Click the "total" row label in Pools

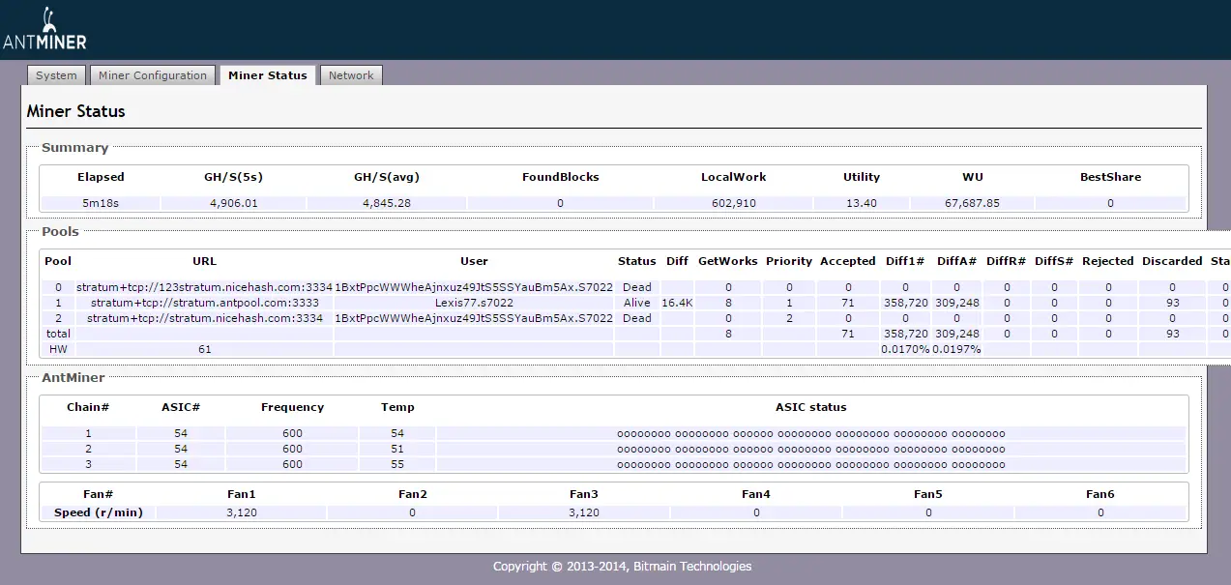[58, 334]
